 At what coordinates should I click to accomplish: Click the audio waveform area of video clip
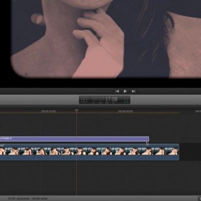[89, 157]
